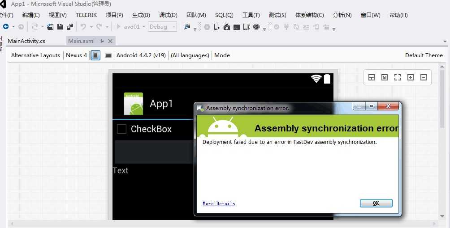Click the Navigate Backward arrow icon

tap(6, 27)
